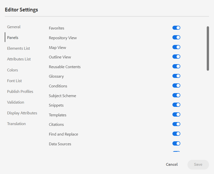Turn off the Map View toggle
Viewport: 214px width, 174px height.
pos(176,47)
